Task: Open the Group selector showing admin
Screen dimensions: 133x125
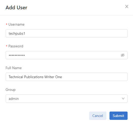Action: tap(66, 99)
